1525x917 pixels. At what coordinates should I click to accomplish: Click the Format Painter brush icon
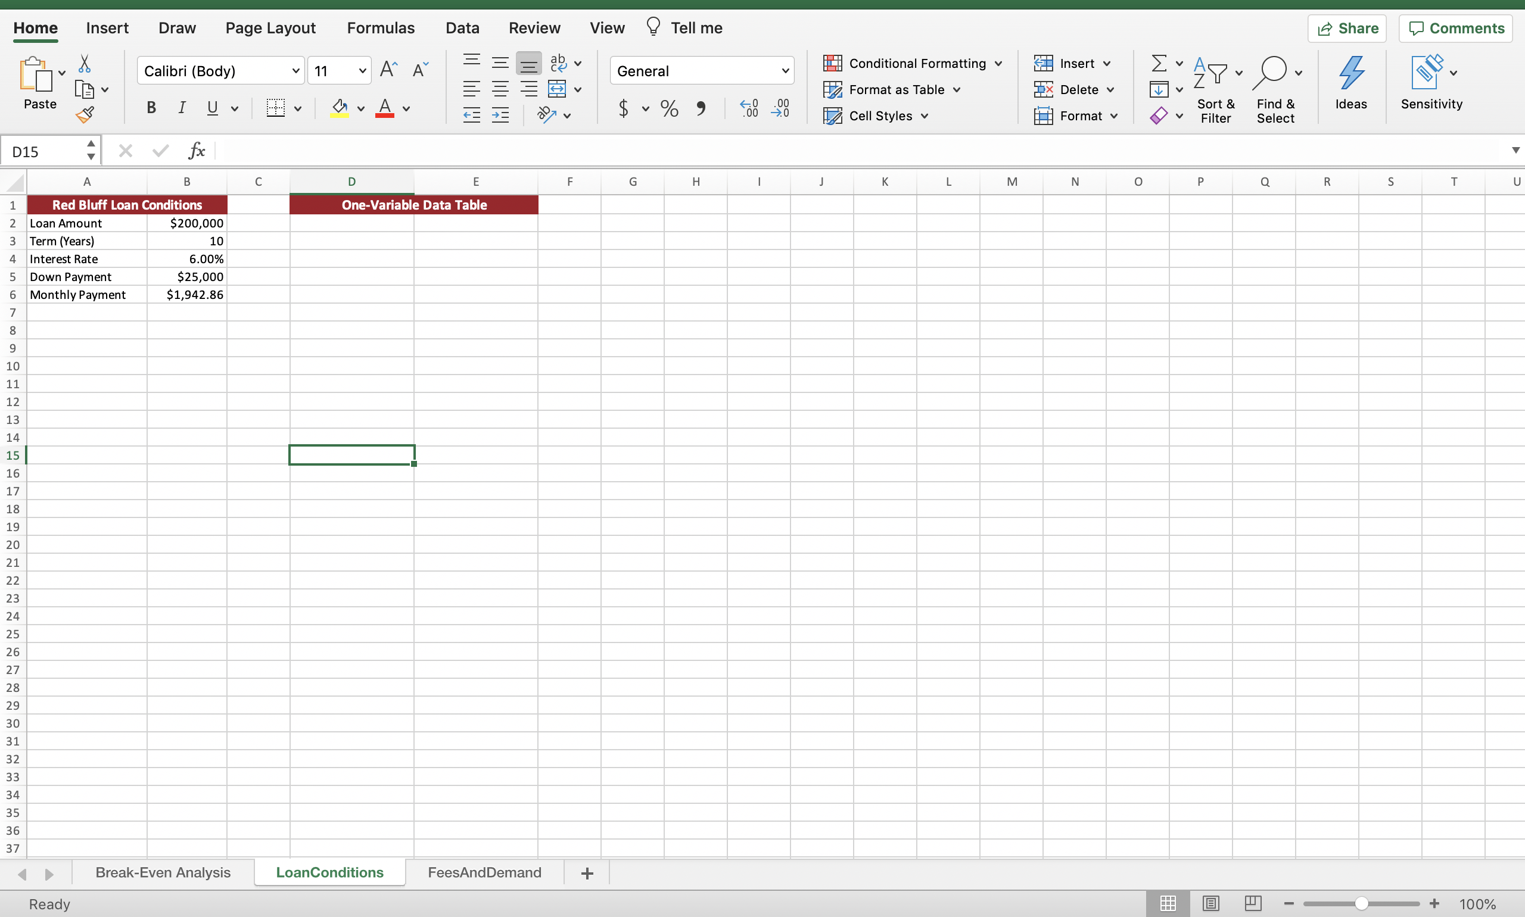point(85,115)
